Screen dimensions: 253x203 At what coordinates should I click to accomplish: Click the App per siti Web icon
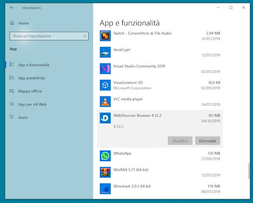coord(12,104)
